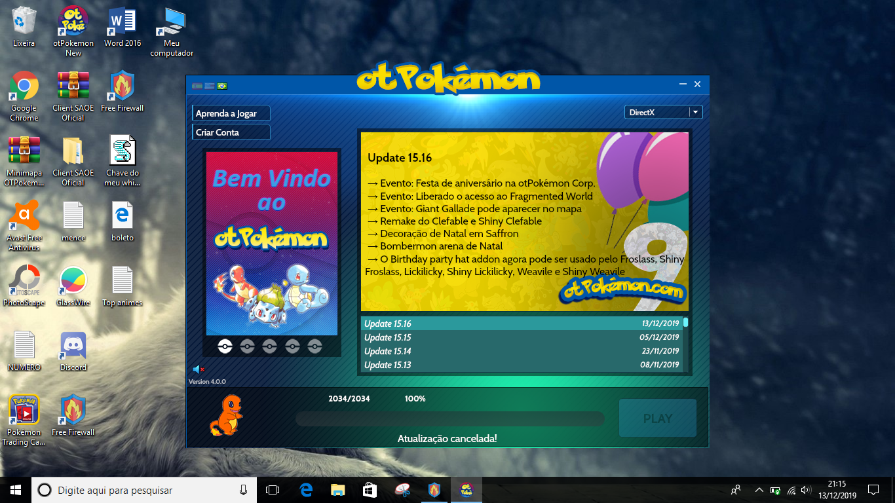Open Task View from the taskbar
Viewport: 895px width, 503px height.
click(x=273, y=490)
